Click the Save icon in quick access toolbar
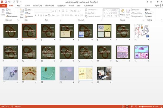Viewport: 163px width, 108px height. coord(5,2)
